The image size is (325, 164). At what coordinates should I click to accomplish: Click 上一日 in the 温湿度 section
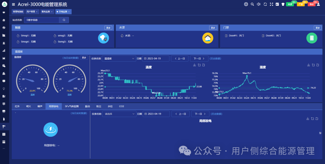coord(179,59)
